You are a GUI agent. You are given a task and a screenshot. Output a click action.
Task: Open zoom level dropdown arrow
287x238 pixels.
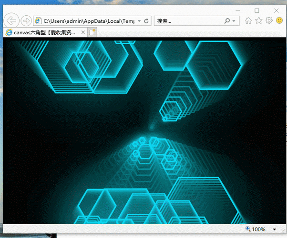(275, 229)
